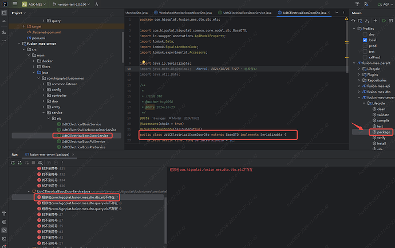Open the version-test-3.0.0.00 branch dropdown

[72, 4]
